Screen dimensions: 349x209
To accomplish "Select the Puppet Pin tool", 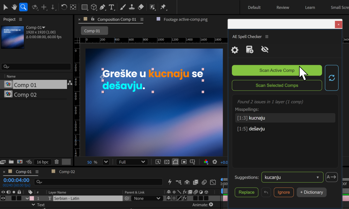I will tap(163, 7).
